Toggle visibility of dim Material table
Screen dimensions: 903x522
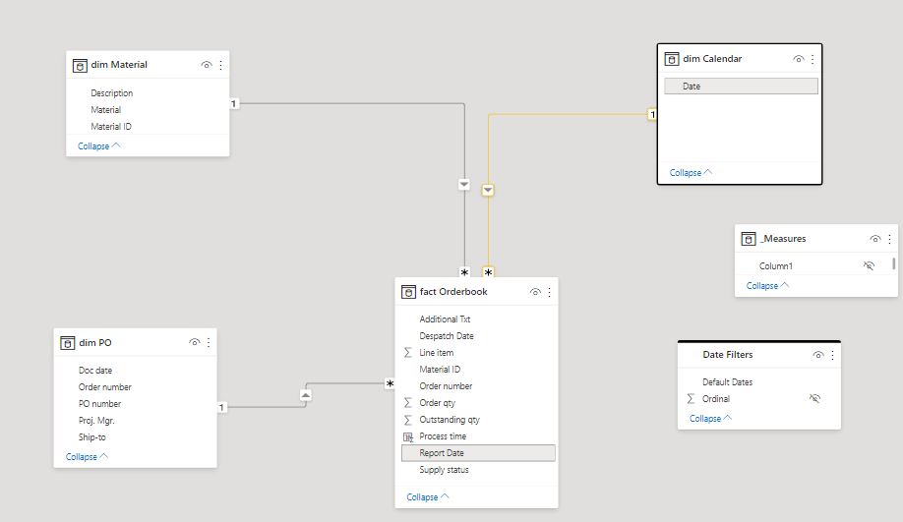coord(207,65)
